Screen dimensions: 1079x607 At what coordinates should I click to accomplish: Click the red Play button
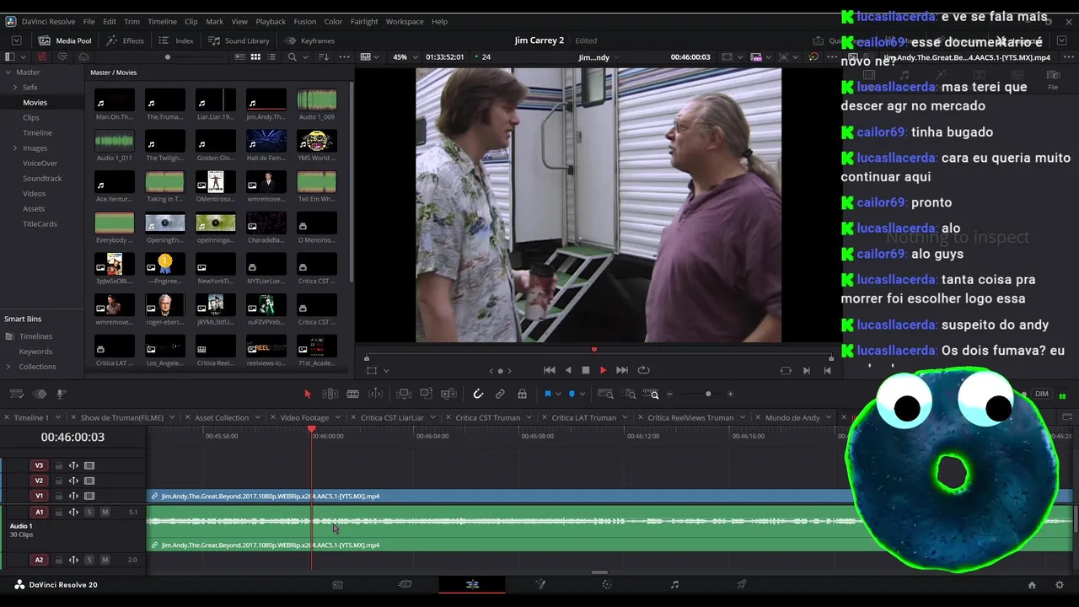click(603, 370)
